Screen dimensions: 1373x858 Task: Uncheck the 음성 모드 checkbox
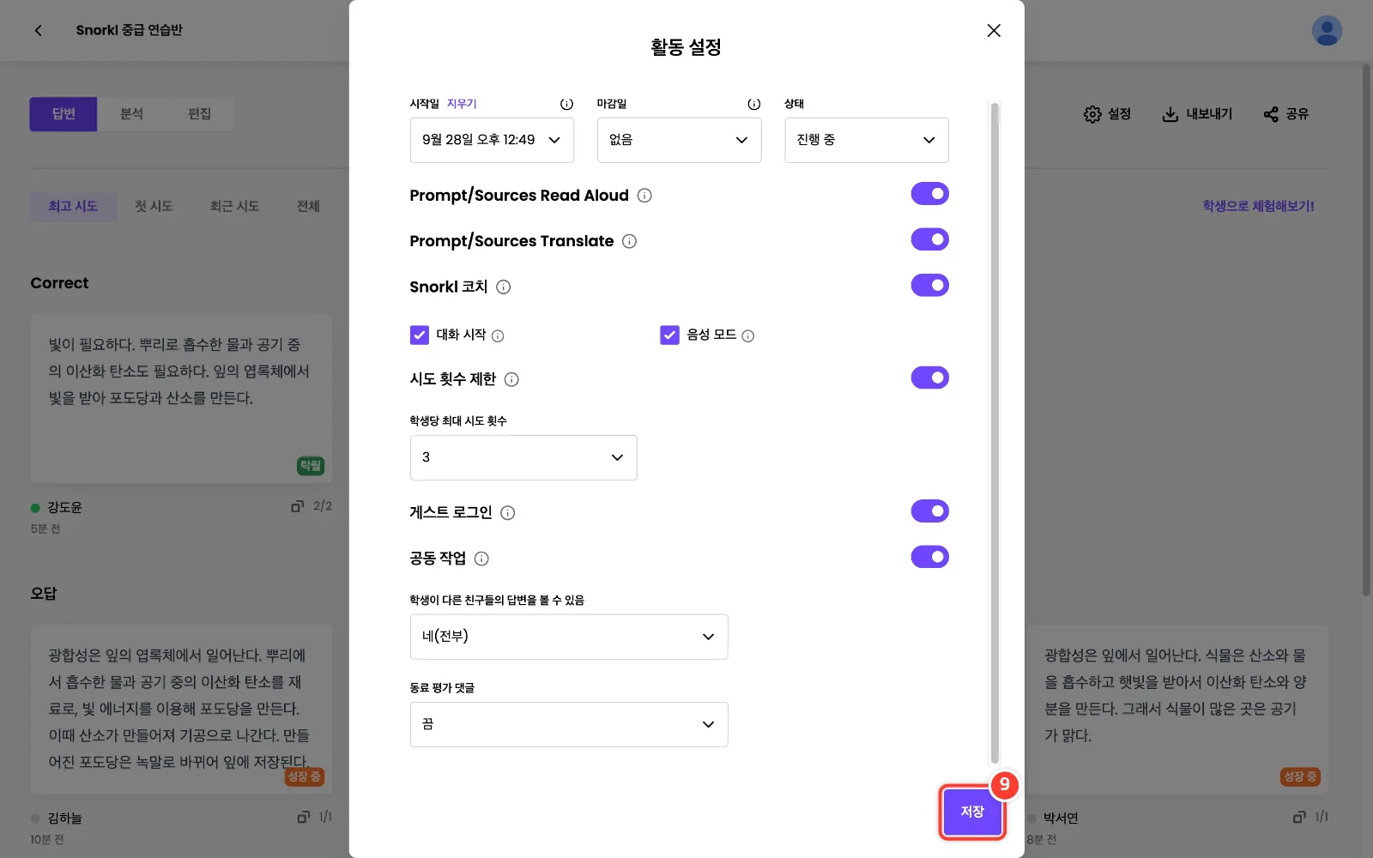(669, 335)
